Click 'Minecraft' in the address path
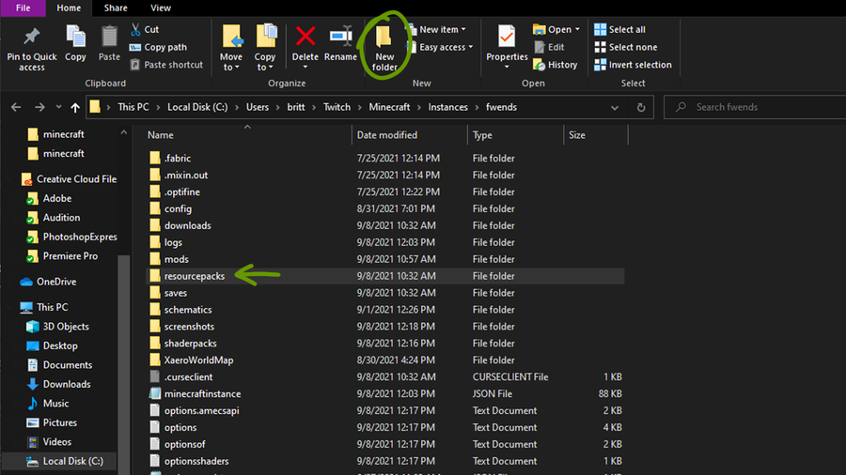 click(x=389, y=107)
